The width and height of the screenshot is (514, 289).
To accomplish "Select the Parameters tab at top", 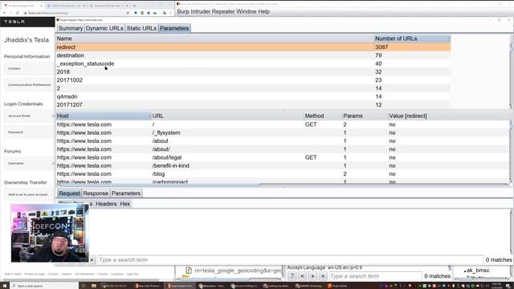I will pos(174,28).
